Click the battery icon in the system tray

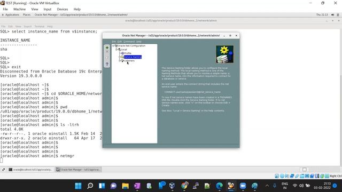pos(308,186)
